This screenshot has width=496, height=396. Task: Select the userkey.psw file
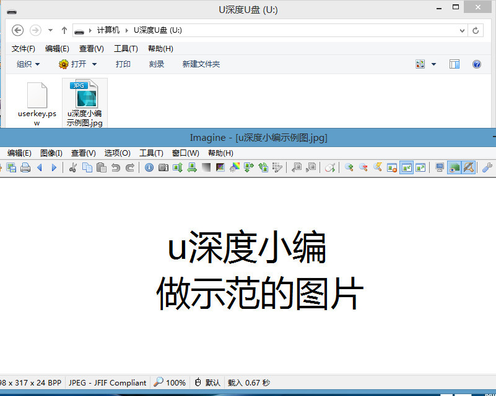pyautogui.click(x=37, y=104)
